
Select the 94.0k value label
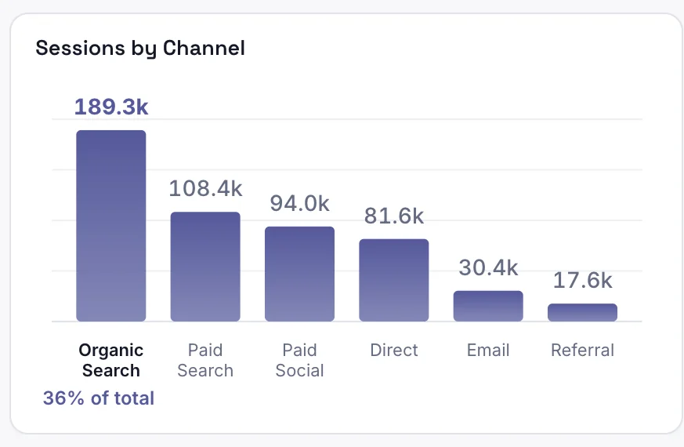(x=299, y=203)
